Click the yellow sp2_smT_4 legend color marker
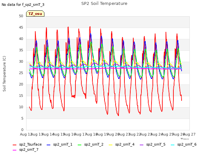The width and height of the screenshot is (209, 156). [111, 145]
